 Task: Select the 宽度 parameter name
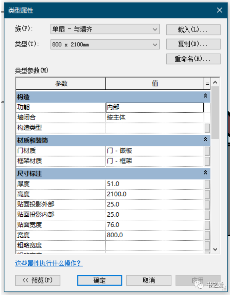[x=23, y=235]
